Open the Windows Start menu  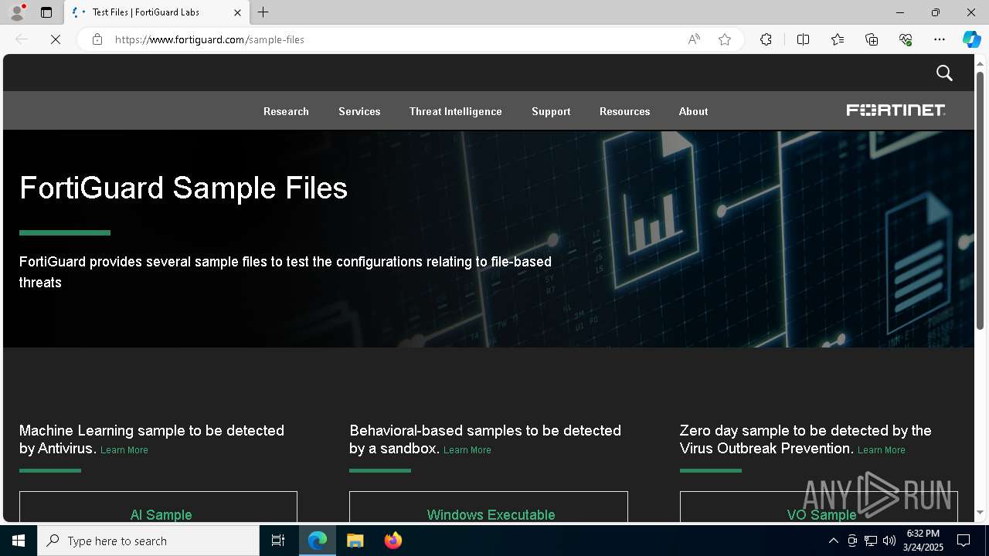click(x=19, y=541)
